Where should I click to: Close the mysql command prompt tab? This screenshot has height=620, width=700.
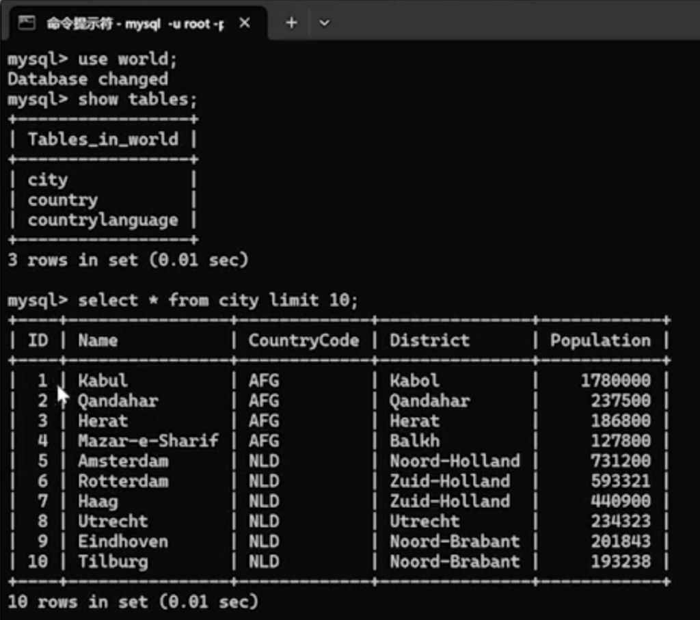tap(244, 23)
